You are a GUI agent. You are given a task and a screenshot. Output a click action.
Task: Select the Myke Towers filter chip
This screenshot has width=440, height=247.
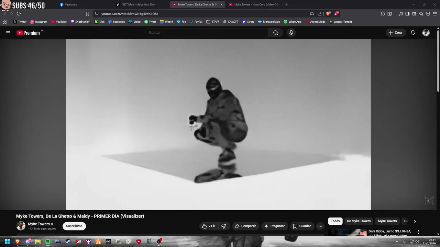[x=387, y=221]
